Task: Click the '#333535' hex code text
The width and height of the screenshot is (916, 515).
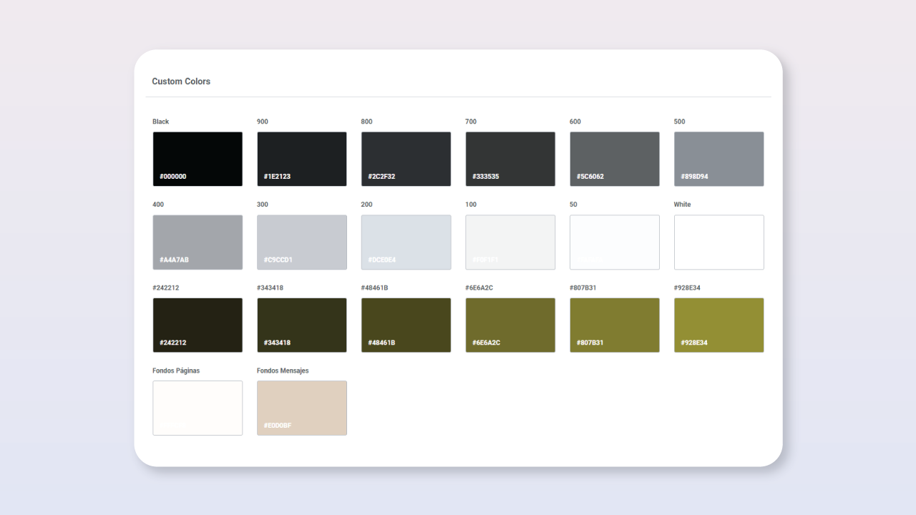Action: click(486, 177)
